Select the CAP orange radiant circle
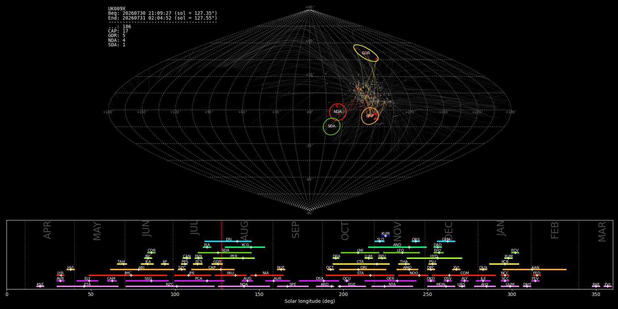 (x=370, y=116)
